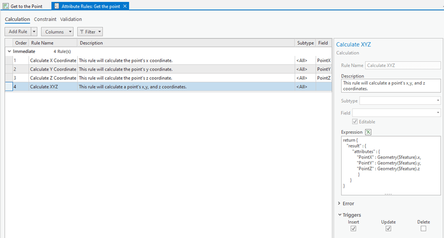Switch to the Validation tab
444x238 pixels.
71,19
